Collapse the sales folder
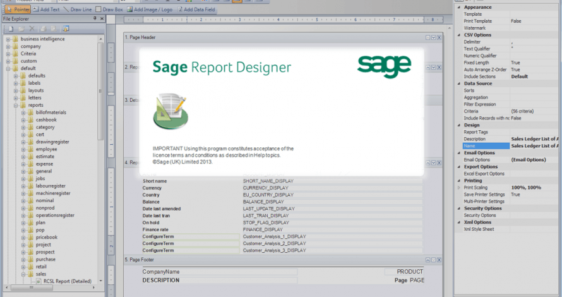Screen dimensions: 562x297 (23, 274)
